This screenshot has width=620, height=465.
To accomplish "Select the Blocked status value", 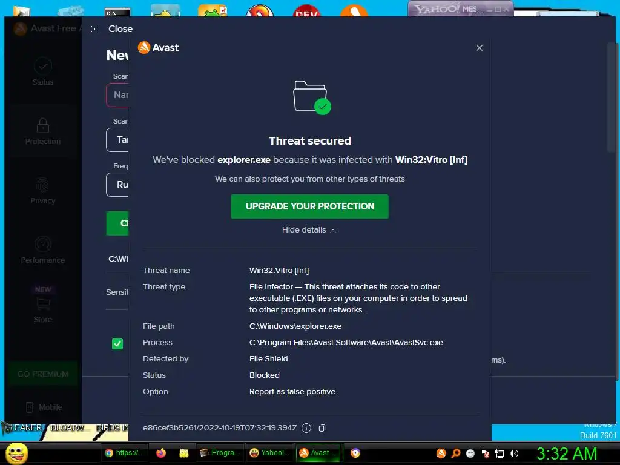I will pyautogui.click(x=264, y=375).
